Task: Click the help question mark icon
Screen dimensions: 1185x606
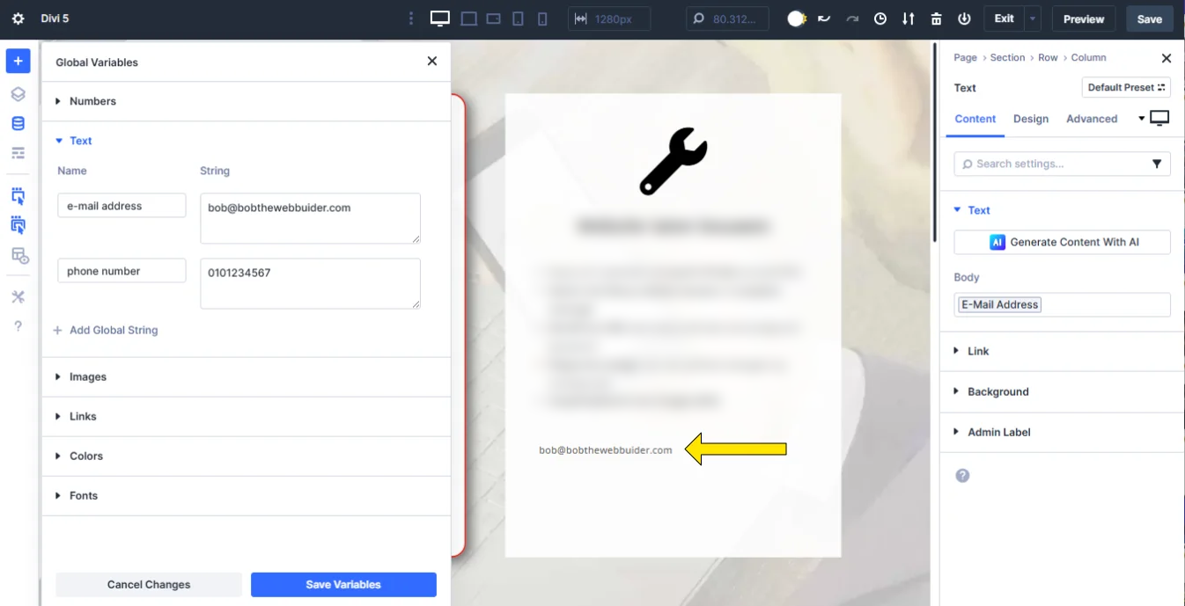Action: coord(18,326)
